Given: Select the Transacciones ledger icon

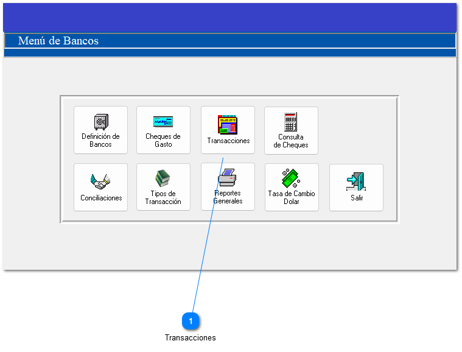Looking at the screenshot, I should pos(228,124).
